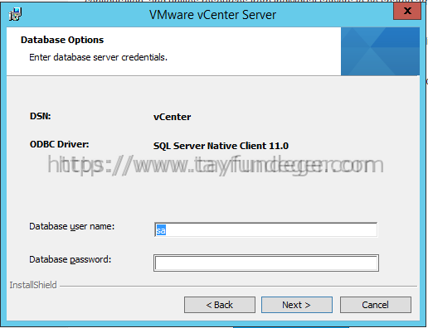Cancel the vCenter Server installation

(x=376, y=305)
